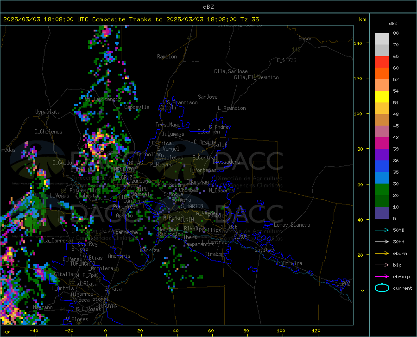Click the TUNUYAN label
Image resolution: width=417 pixels, height=337 pixels.
coord(107,306)
